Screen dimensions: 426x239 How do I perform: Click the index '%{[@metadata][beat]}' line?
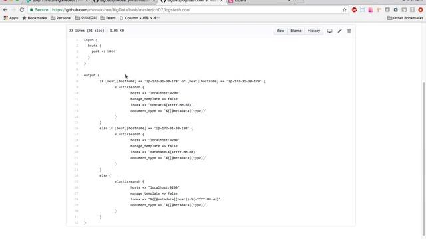point(175,199)
